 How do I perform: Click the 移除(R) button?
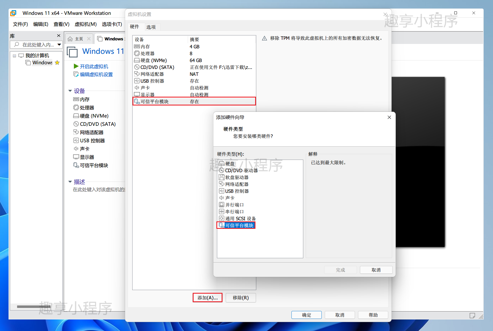coord(241,298)
